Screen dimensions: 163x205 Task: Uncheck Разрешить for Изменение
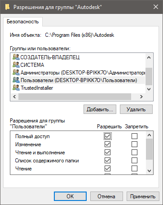(108, 144)
